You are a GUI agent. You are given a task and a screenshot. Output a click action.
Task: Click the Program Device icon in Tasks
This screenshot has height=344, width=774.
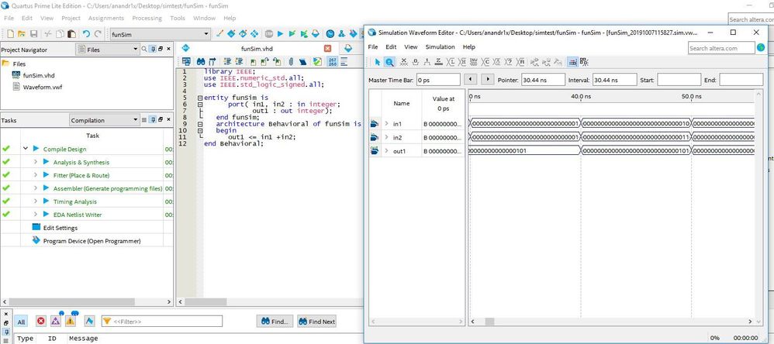36,241
